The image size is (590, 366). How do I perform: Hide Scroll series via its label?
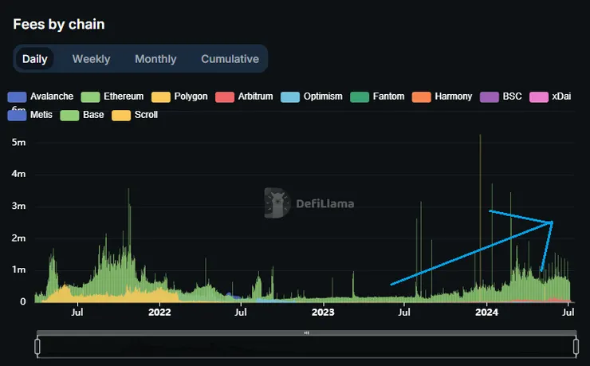pyautogui.click(x=146, y=115)
